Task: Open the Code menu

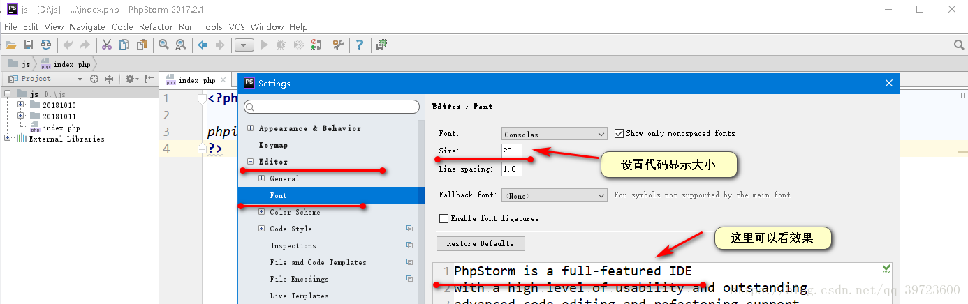Action: coord(122,26)
